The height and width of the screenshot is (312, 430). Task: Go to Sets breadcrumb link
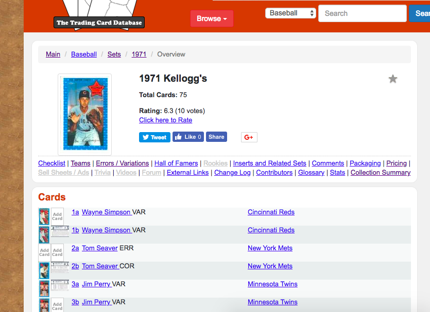tap(114, 54)
